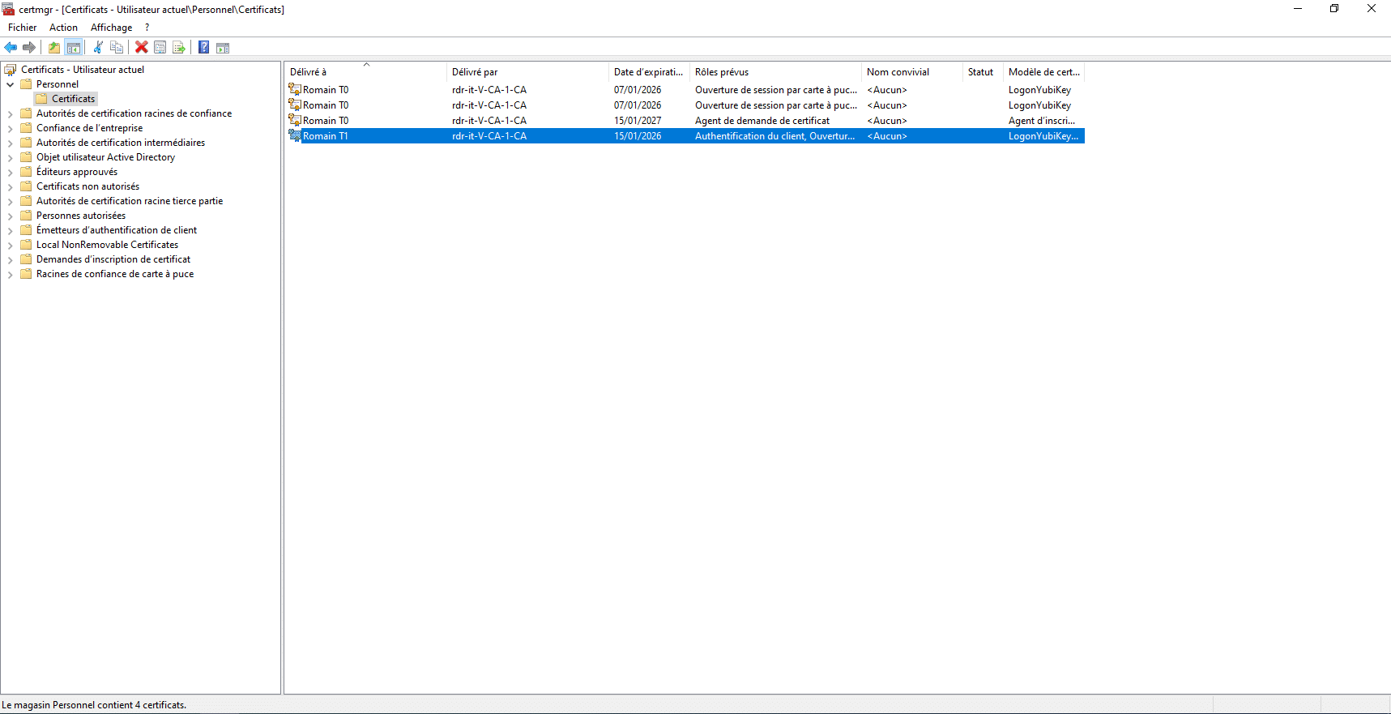
Task: Click the Up one level folder icon
Action: [x=54, y=48]
